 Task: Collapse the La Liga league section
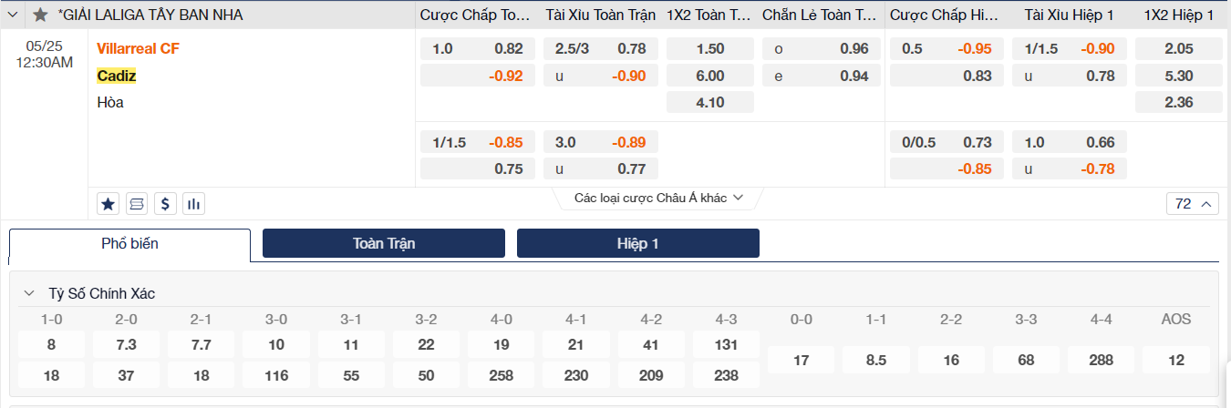[13, 15]
